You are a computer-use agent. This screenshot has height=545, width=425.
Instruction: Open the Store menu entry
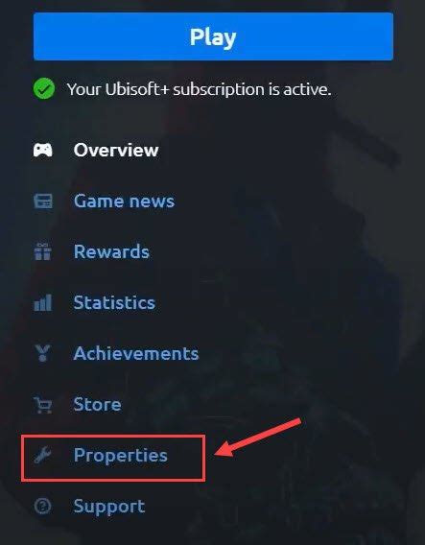coord(97,404)
